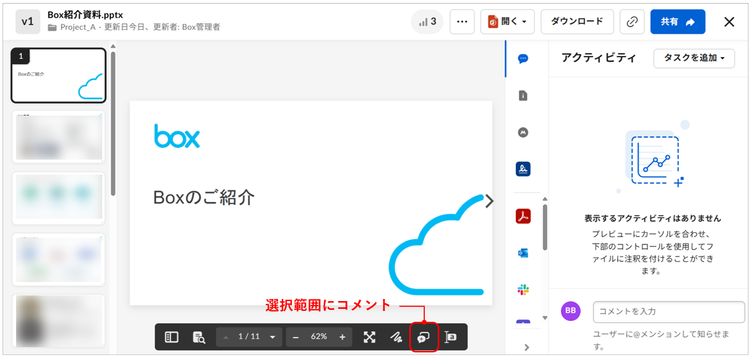This screenshot has width=750, height=356.
Task: Open find in document search
Action: [x=199, y=337]
